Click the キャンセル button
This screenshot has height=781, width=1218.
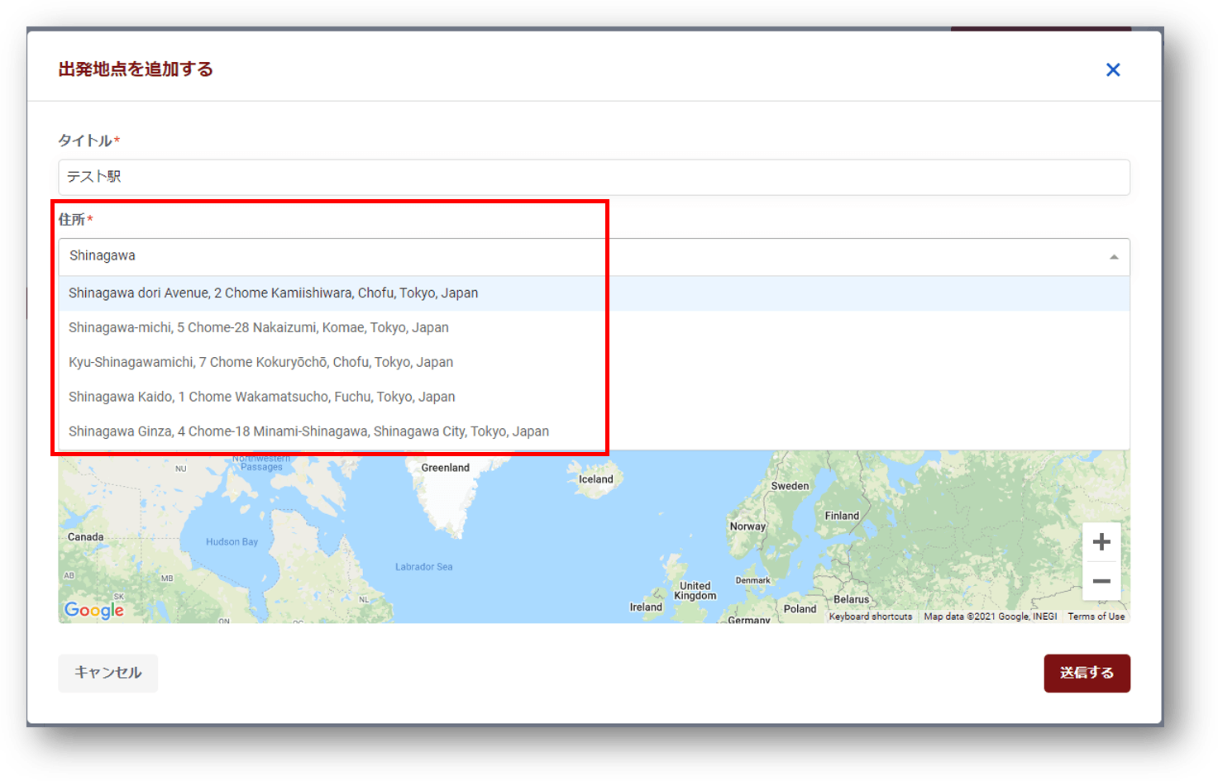coord(107,673)
